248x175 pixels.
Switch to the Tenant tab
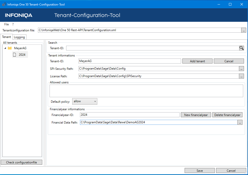[x=6, y=37]
